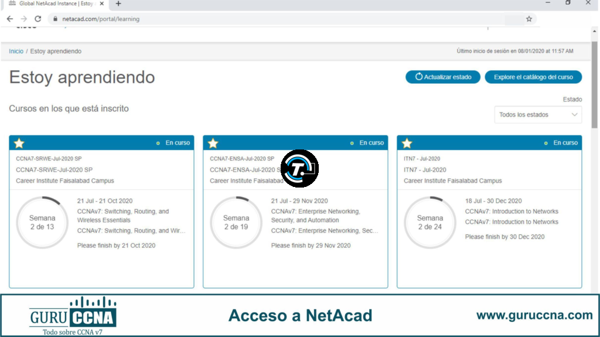This screenshot has height=337, width=600.
Task: Minimize the browser window
Action: pos(548,3)
